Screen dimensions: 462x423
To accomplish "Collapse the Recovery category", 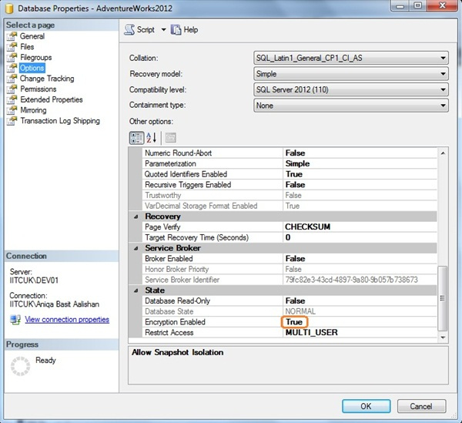I will 136,217.
